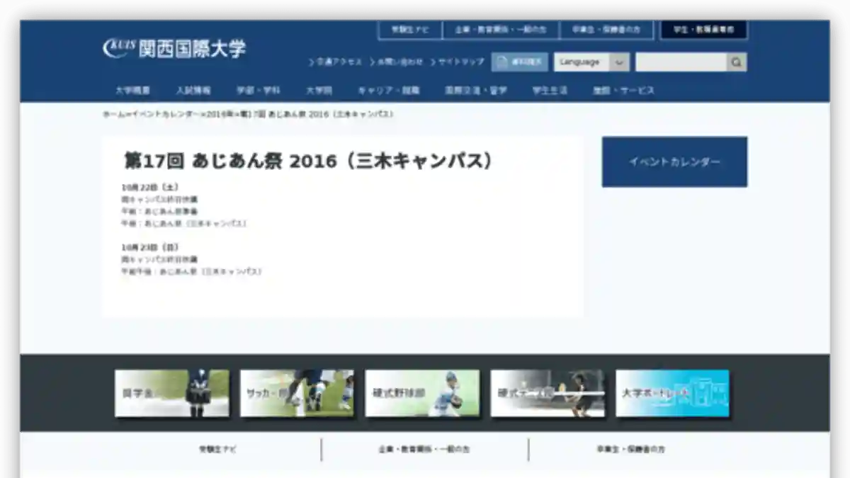This screenshot has height=478, width=850.
Task: Click 企業・教育関係・一般の方 footer link
Action: [x=424, y=450]
